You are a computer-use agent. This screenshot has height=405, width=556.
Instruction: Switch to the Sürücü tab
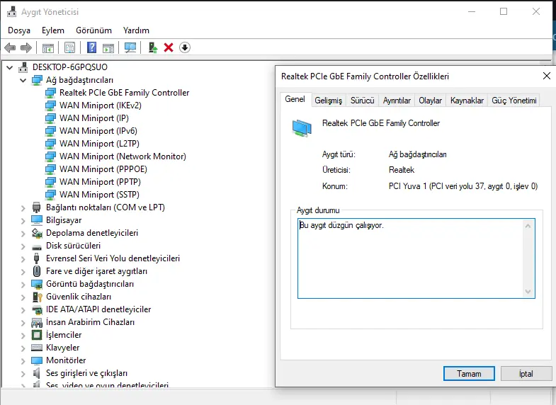tap(363, 101)
